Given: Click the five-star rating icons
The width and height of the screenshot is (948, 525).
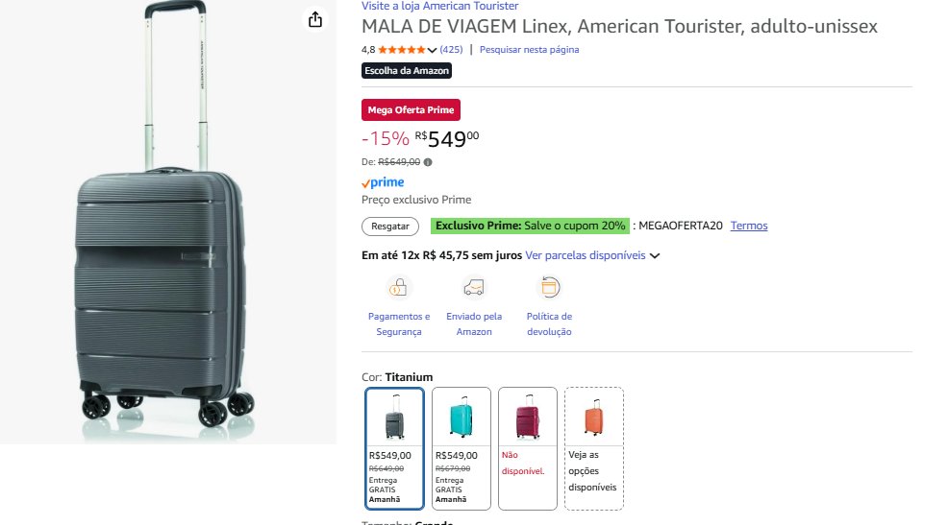Looking at the screenshot, I should [x=401, y=50].
